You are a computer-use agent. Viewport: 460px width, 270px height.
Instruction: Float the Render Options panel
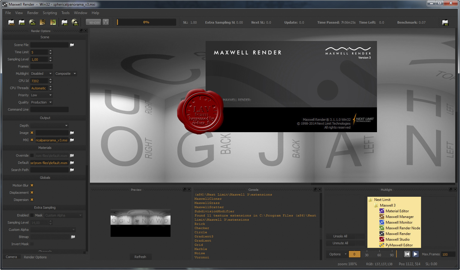coord(81,31)
